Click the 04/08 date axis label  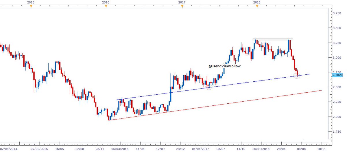click(302, 149)
